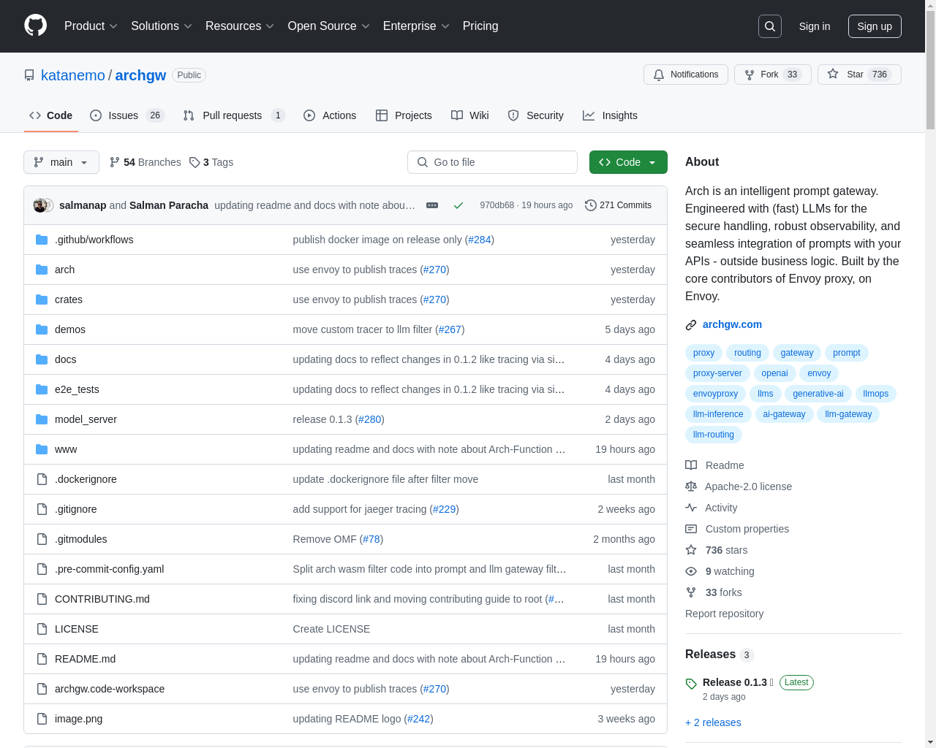Viewport: 936px width, 748px height.
Task: Click the license scale icon
Action: pos(691,486)
